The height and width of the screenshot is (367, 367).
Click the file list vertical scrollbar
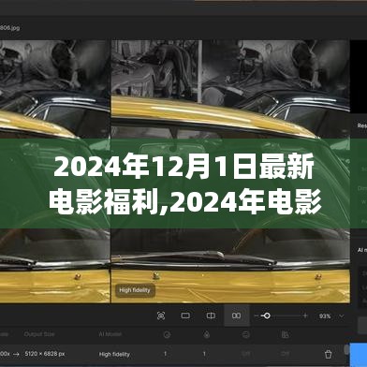346,349
